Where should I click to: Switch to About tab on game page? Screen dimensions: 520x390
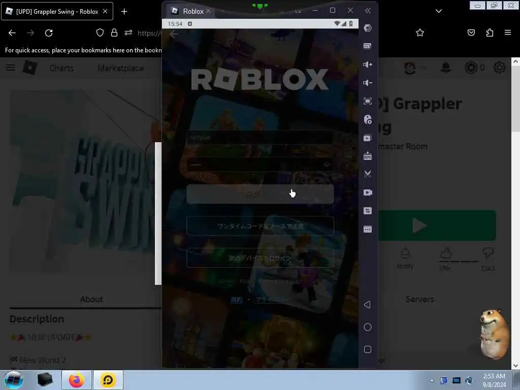pyautogui.click(x=91, y=299)
